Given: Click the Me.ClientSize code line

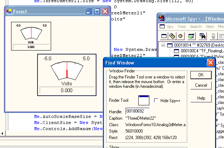Looking at the screenshot, I should pos(68,123).
